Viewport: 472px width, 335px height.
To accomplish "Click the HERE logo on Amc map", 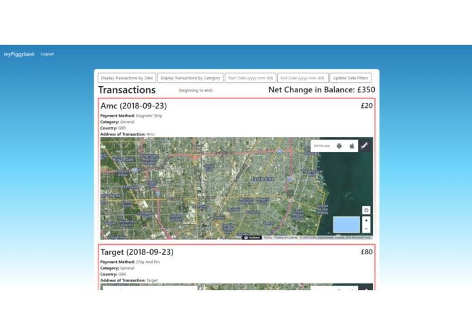I will pos(364,146).
